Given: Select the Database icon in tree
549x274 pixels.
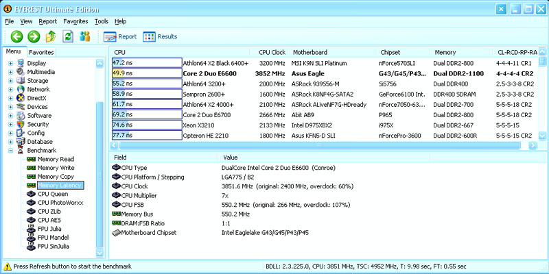Looking at the screenshot, I should [x=21, y=142].
